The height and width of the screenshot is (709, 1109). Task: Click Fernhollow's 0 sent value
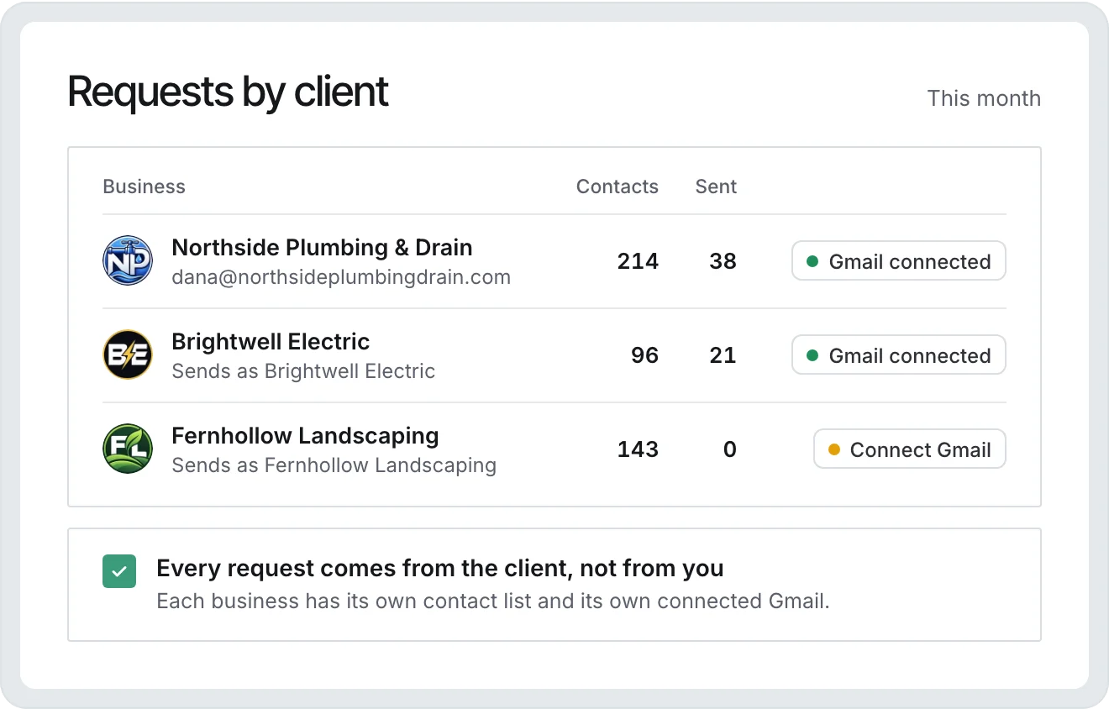(x=730, y=449)
